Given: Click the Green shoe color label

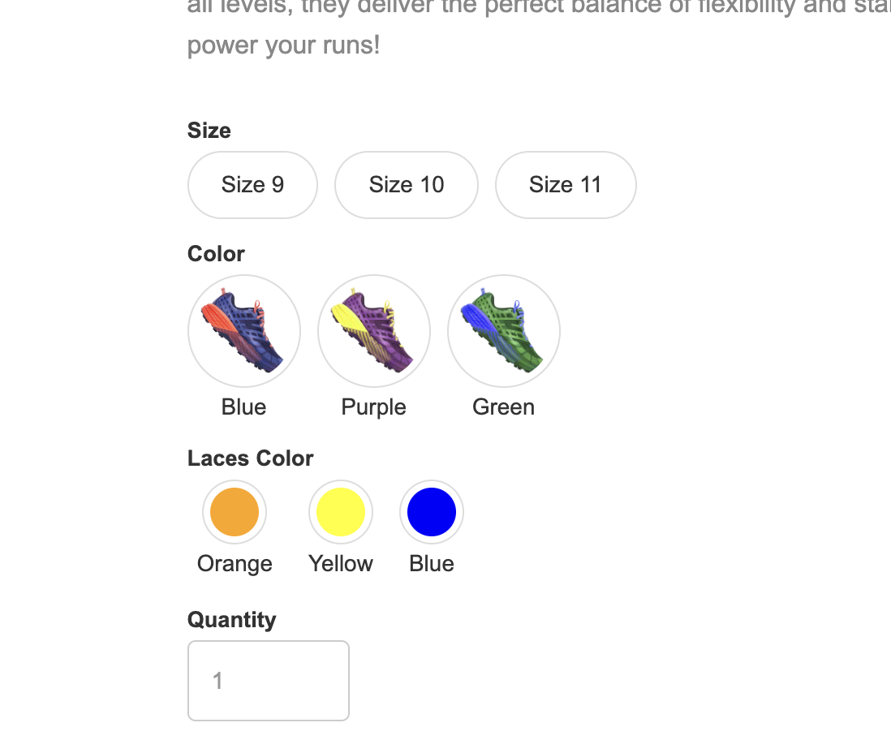Looking at the screenshot, I should point(503,407).
